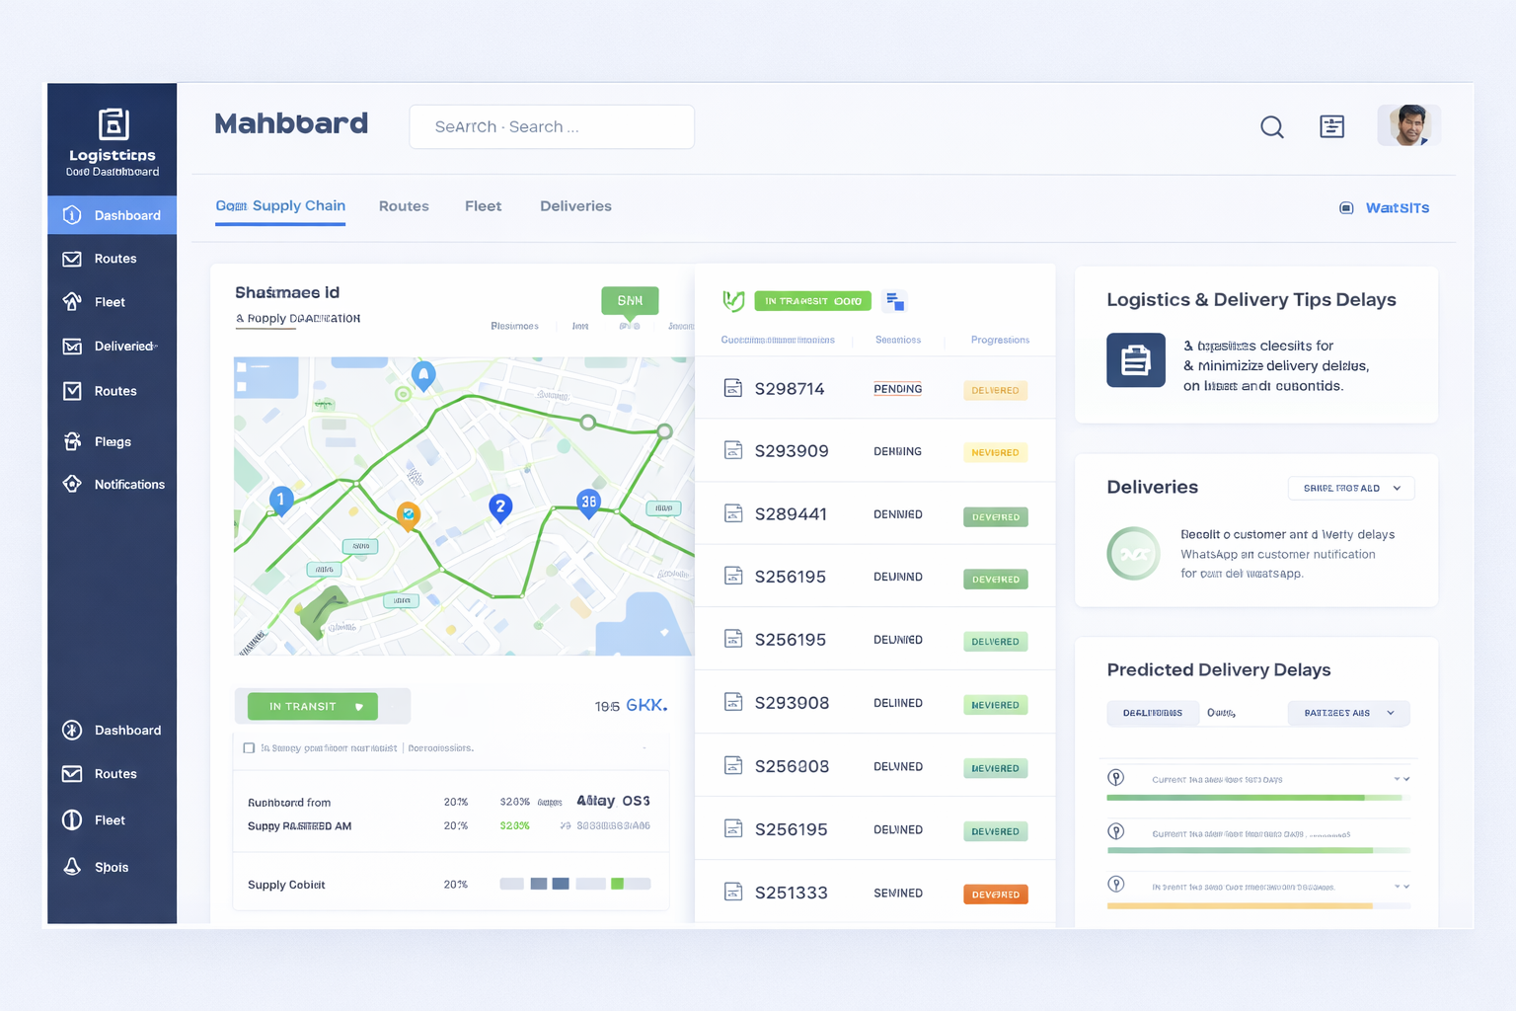1516x1011 pixels.
Task: Open the Deliveries sort dropdown
Action: point(1350,488)
